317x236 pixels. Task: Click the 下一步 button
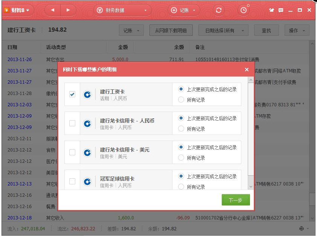pyautogui.click(x=236, y=200)
